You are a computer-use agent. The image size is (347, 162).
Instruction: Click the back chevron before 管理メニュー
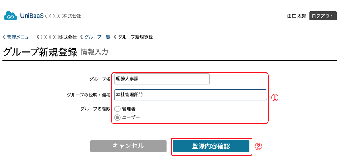click(x=4, y=37)
